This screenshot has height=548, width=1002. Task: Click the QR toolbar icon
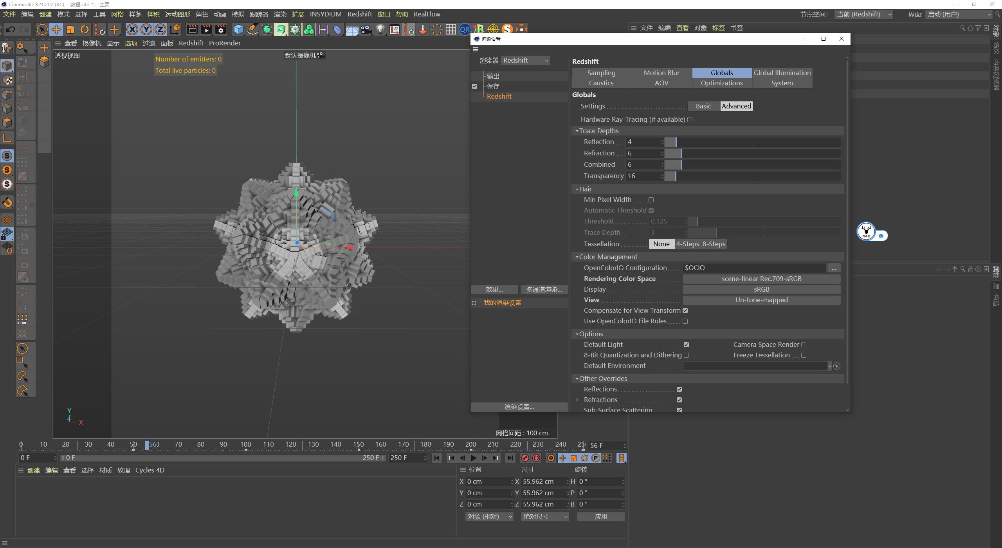pyautogui.click(x=464, y=29)
